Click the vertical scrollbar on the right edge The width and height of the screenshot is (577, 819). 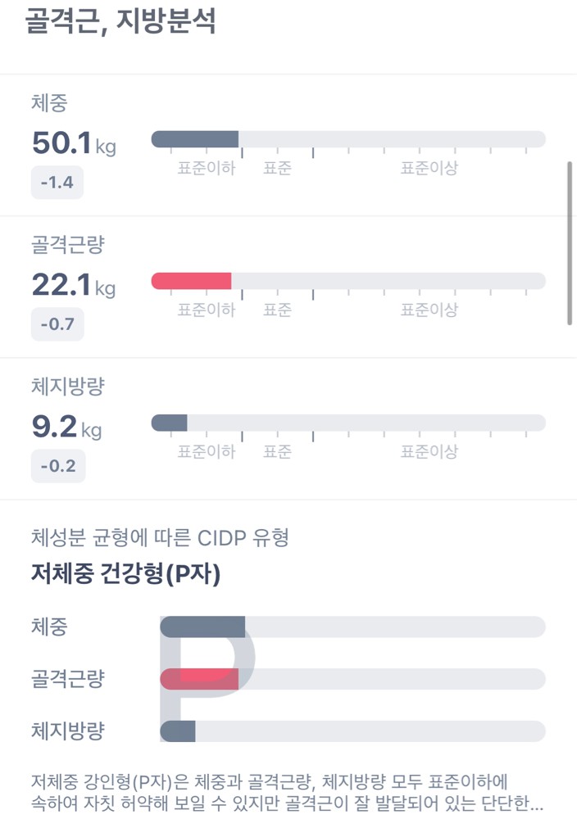point(570,243)
